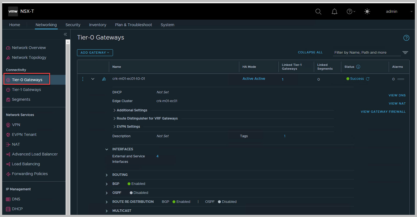
Task: Open the filter options icon
Action: [x=405, y=53]
